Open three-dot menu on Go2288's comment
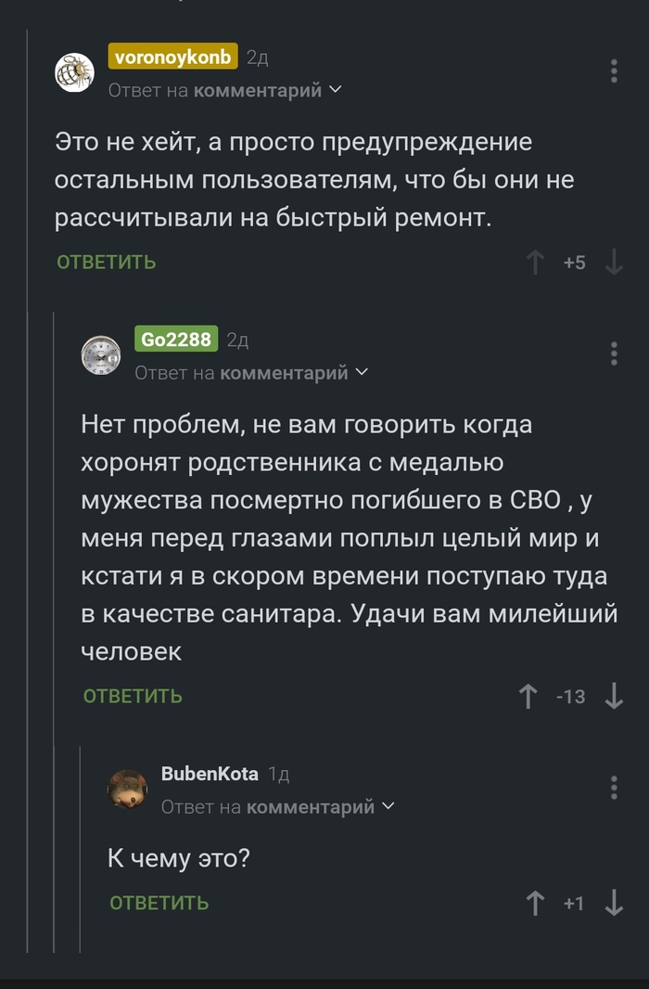649x989 pixels. point(614,353)
